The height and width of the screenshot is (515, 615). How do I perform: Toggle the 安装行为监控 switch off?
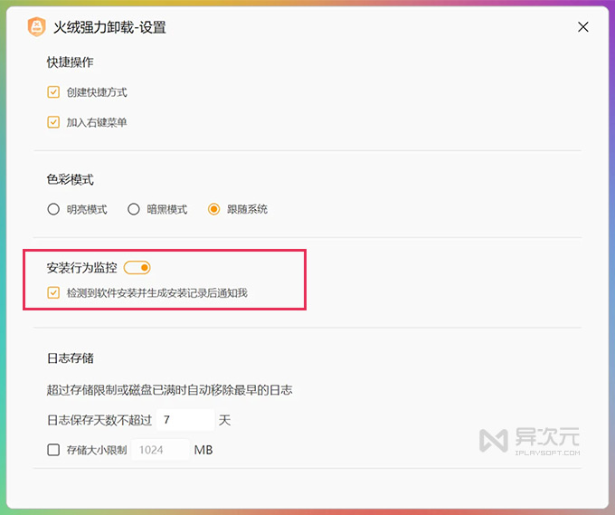(137, 268)
